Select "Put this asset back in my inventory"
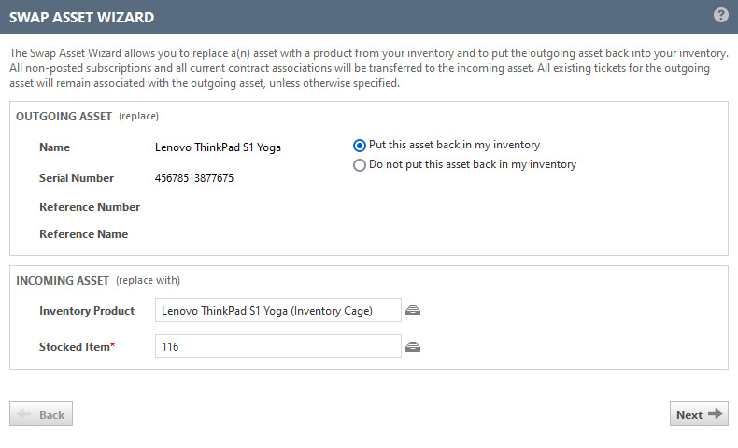Viewport: 738px width, 448px height. point(359,146)
